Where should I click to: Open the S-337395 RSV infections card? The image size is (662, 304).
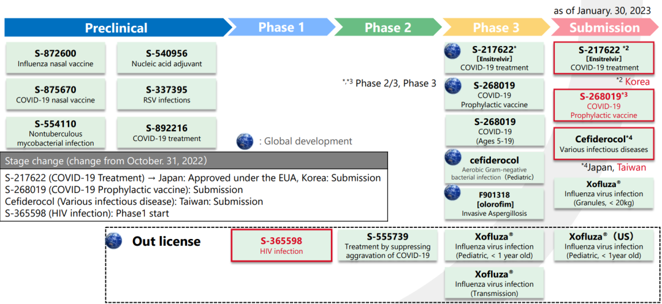click(x=166, y=95)
